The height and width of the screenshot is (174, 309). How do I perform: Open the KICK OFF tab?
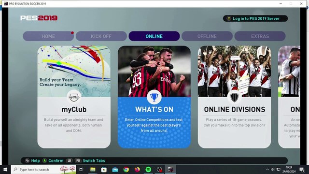(101, 36)
